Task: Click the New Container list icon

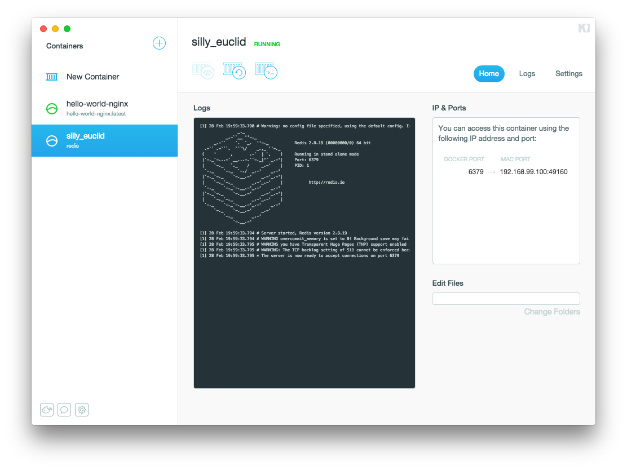Action: pyautogui.click(x=52, y=77)
